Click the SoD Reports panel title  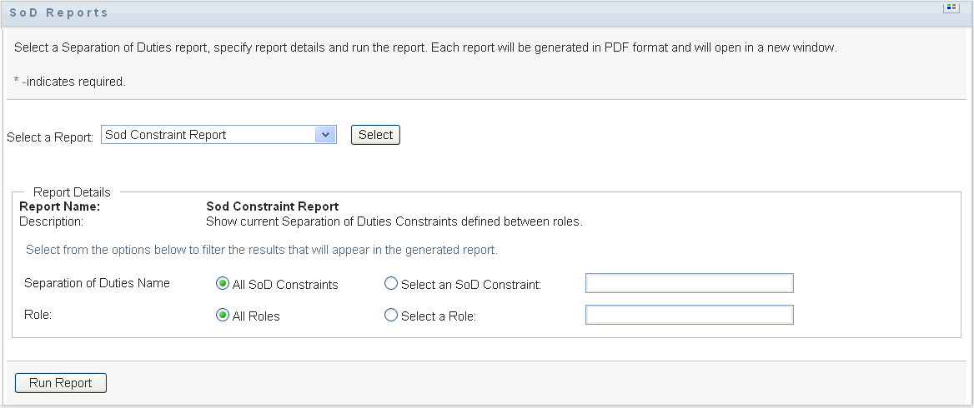click(x=58, y=12)
